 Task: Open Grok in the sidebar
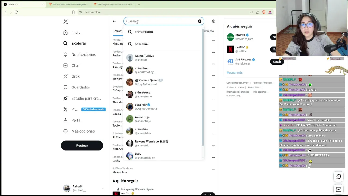point(71,76)
